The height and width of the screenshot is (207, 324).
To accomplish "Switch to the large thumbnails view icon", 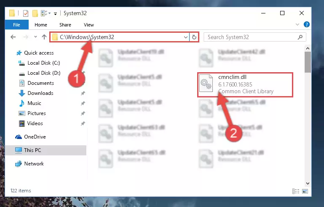I will [x=305, y=191].
